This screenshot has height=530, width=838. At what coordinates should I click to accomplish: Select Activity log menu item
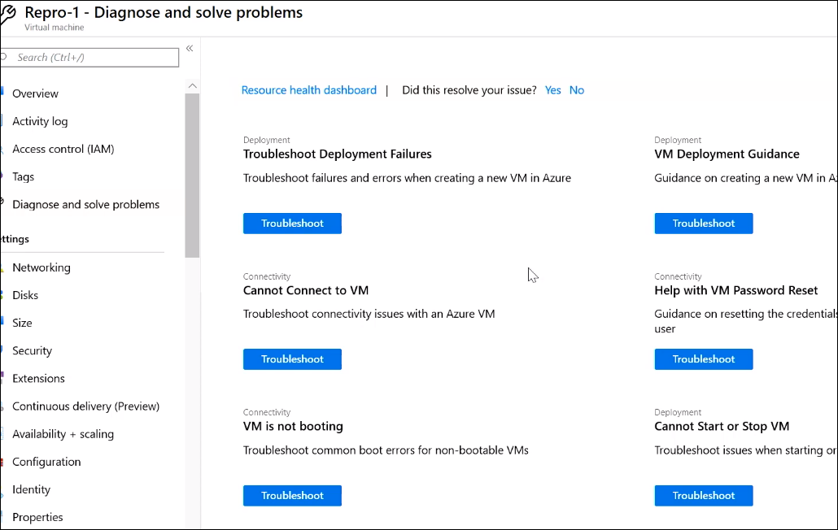(x=40, y=121)
